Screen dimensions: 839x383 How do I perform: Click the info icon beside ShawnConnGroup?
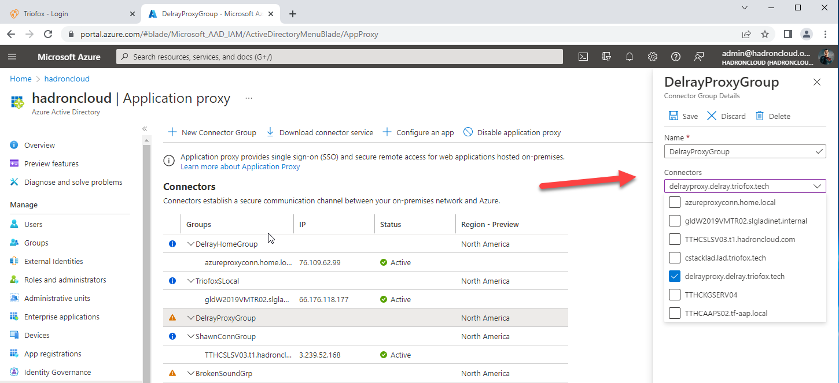pos(172,336)
